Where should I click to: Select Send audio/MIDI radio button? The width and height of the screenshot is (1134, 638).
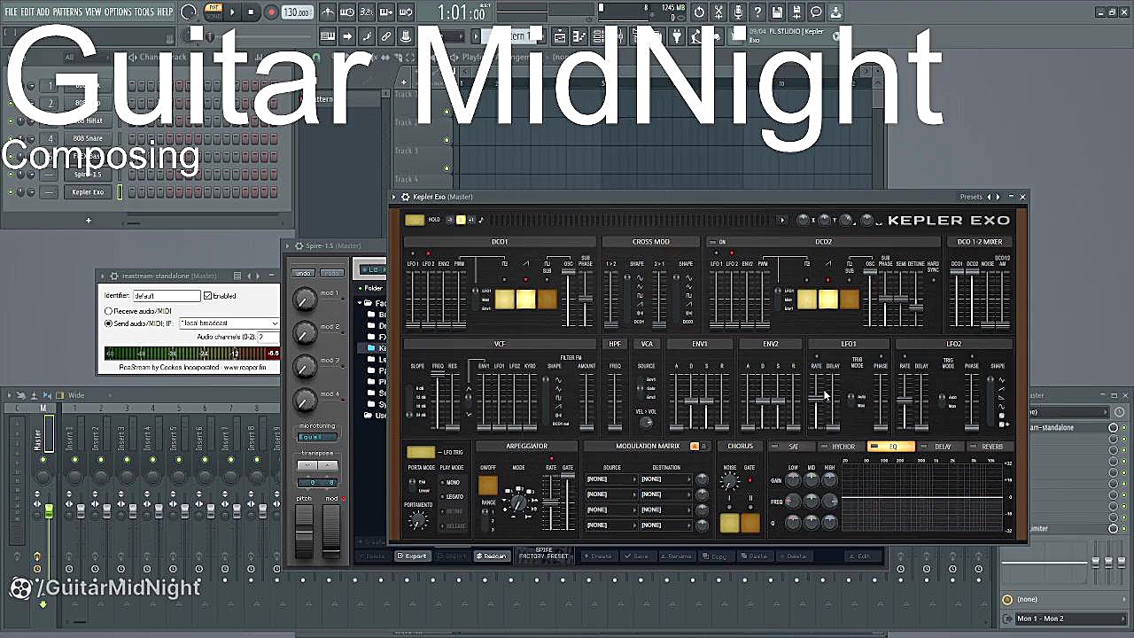(x=109, y=323)
